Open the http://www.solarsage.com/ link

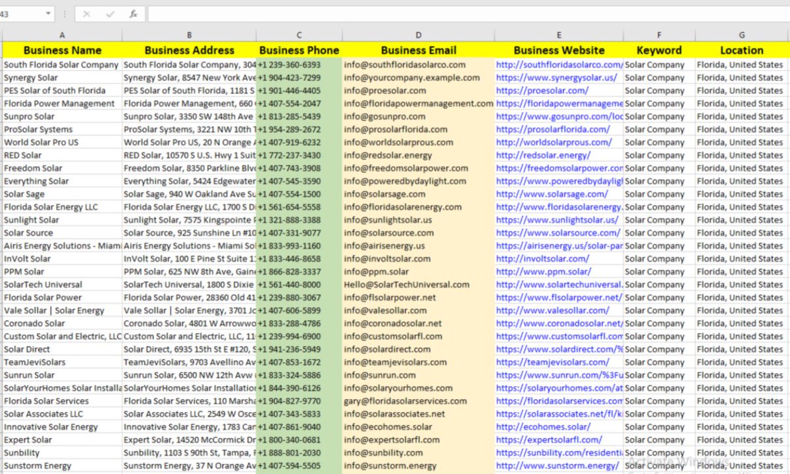552,194
